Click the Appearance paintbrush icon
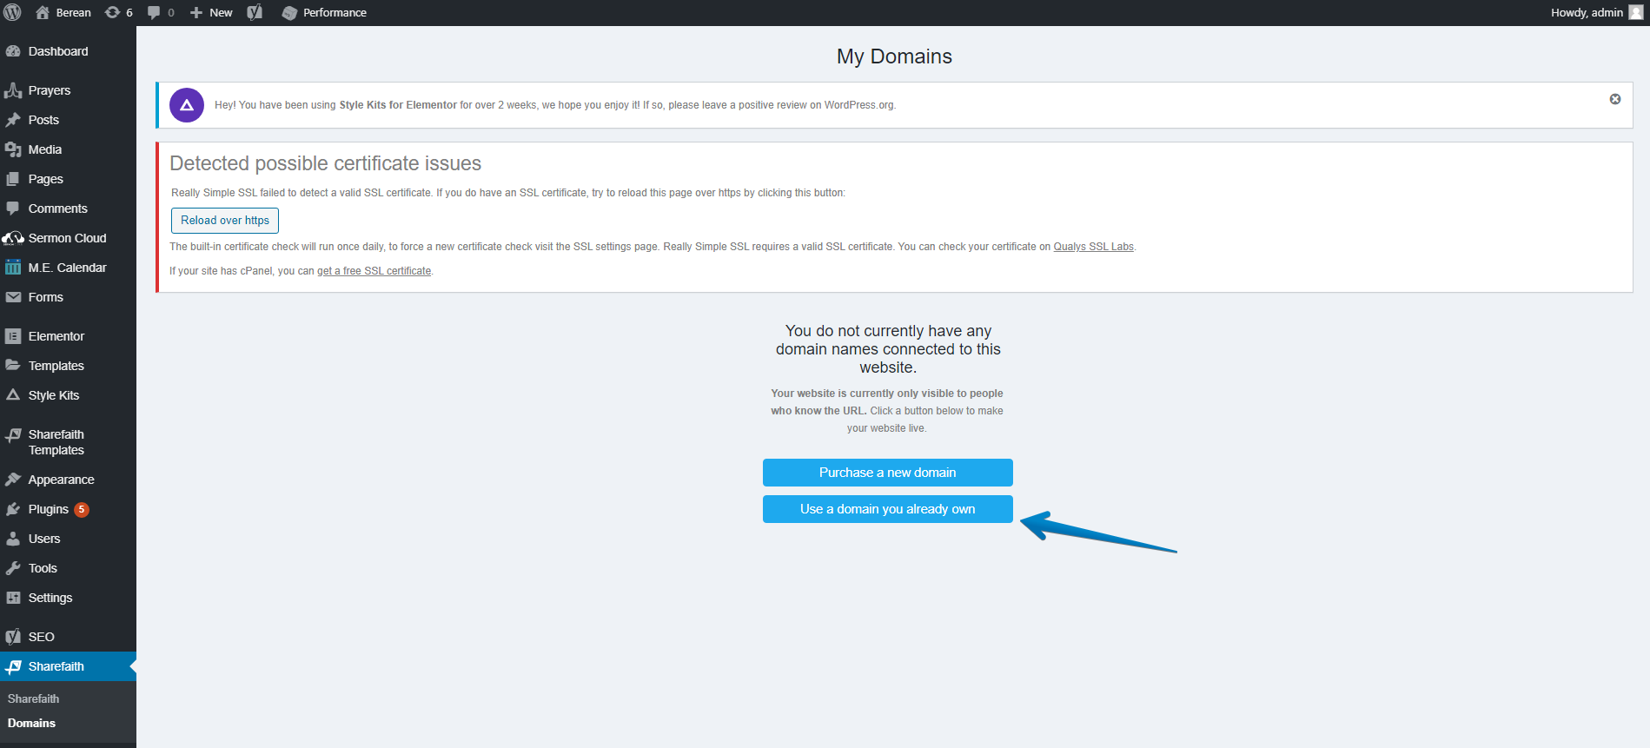1650x748 pixels. pyautogui.click(x=13, y=480)
